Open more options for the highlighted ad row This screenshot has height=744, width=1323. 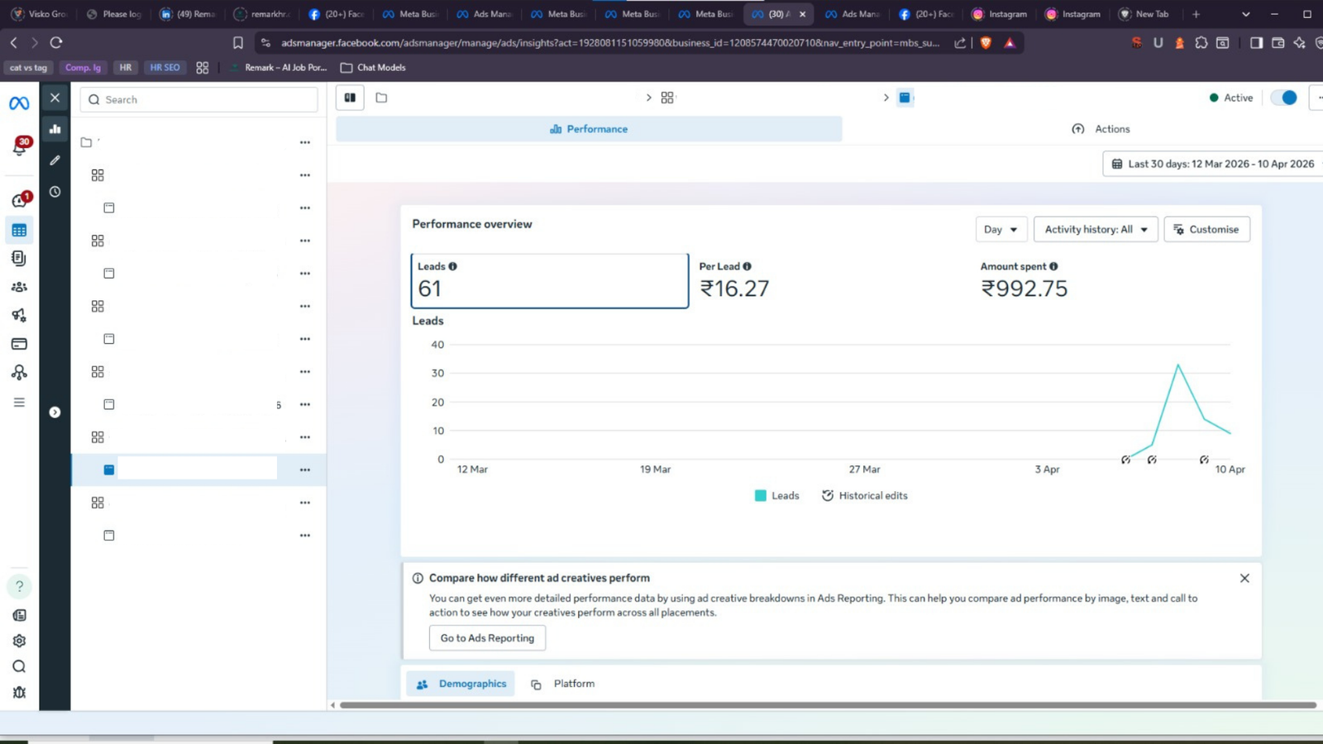(305, 470)
